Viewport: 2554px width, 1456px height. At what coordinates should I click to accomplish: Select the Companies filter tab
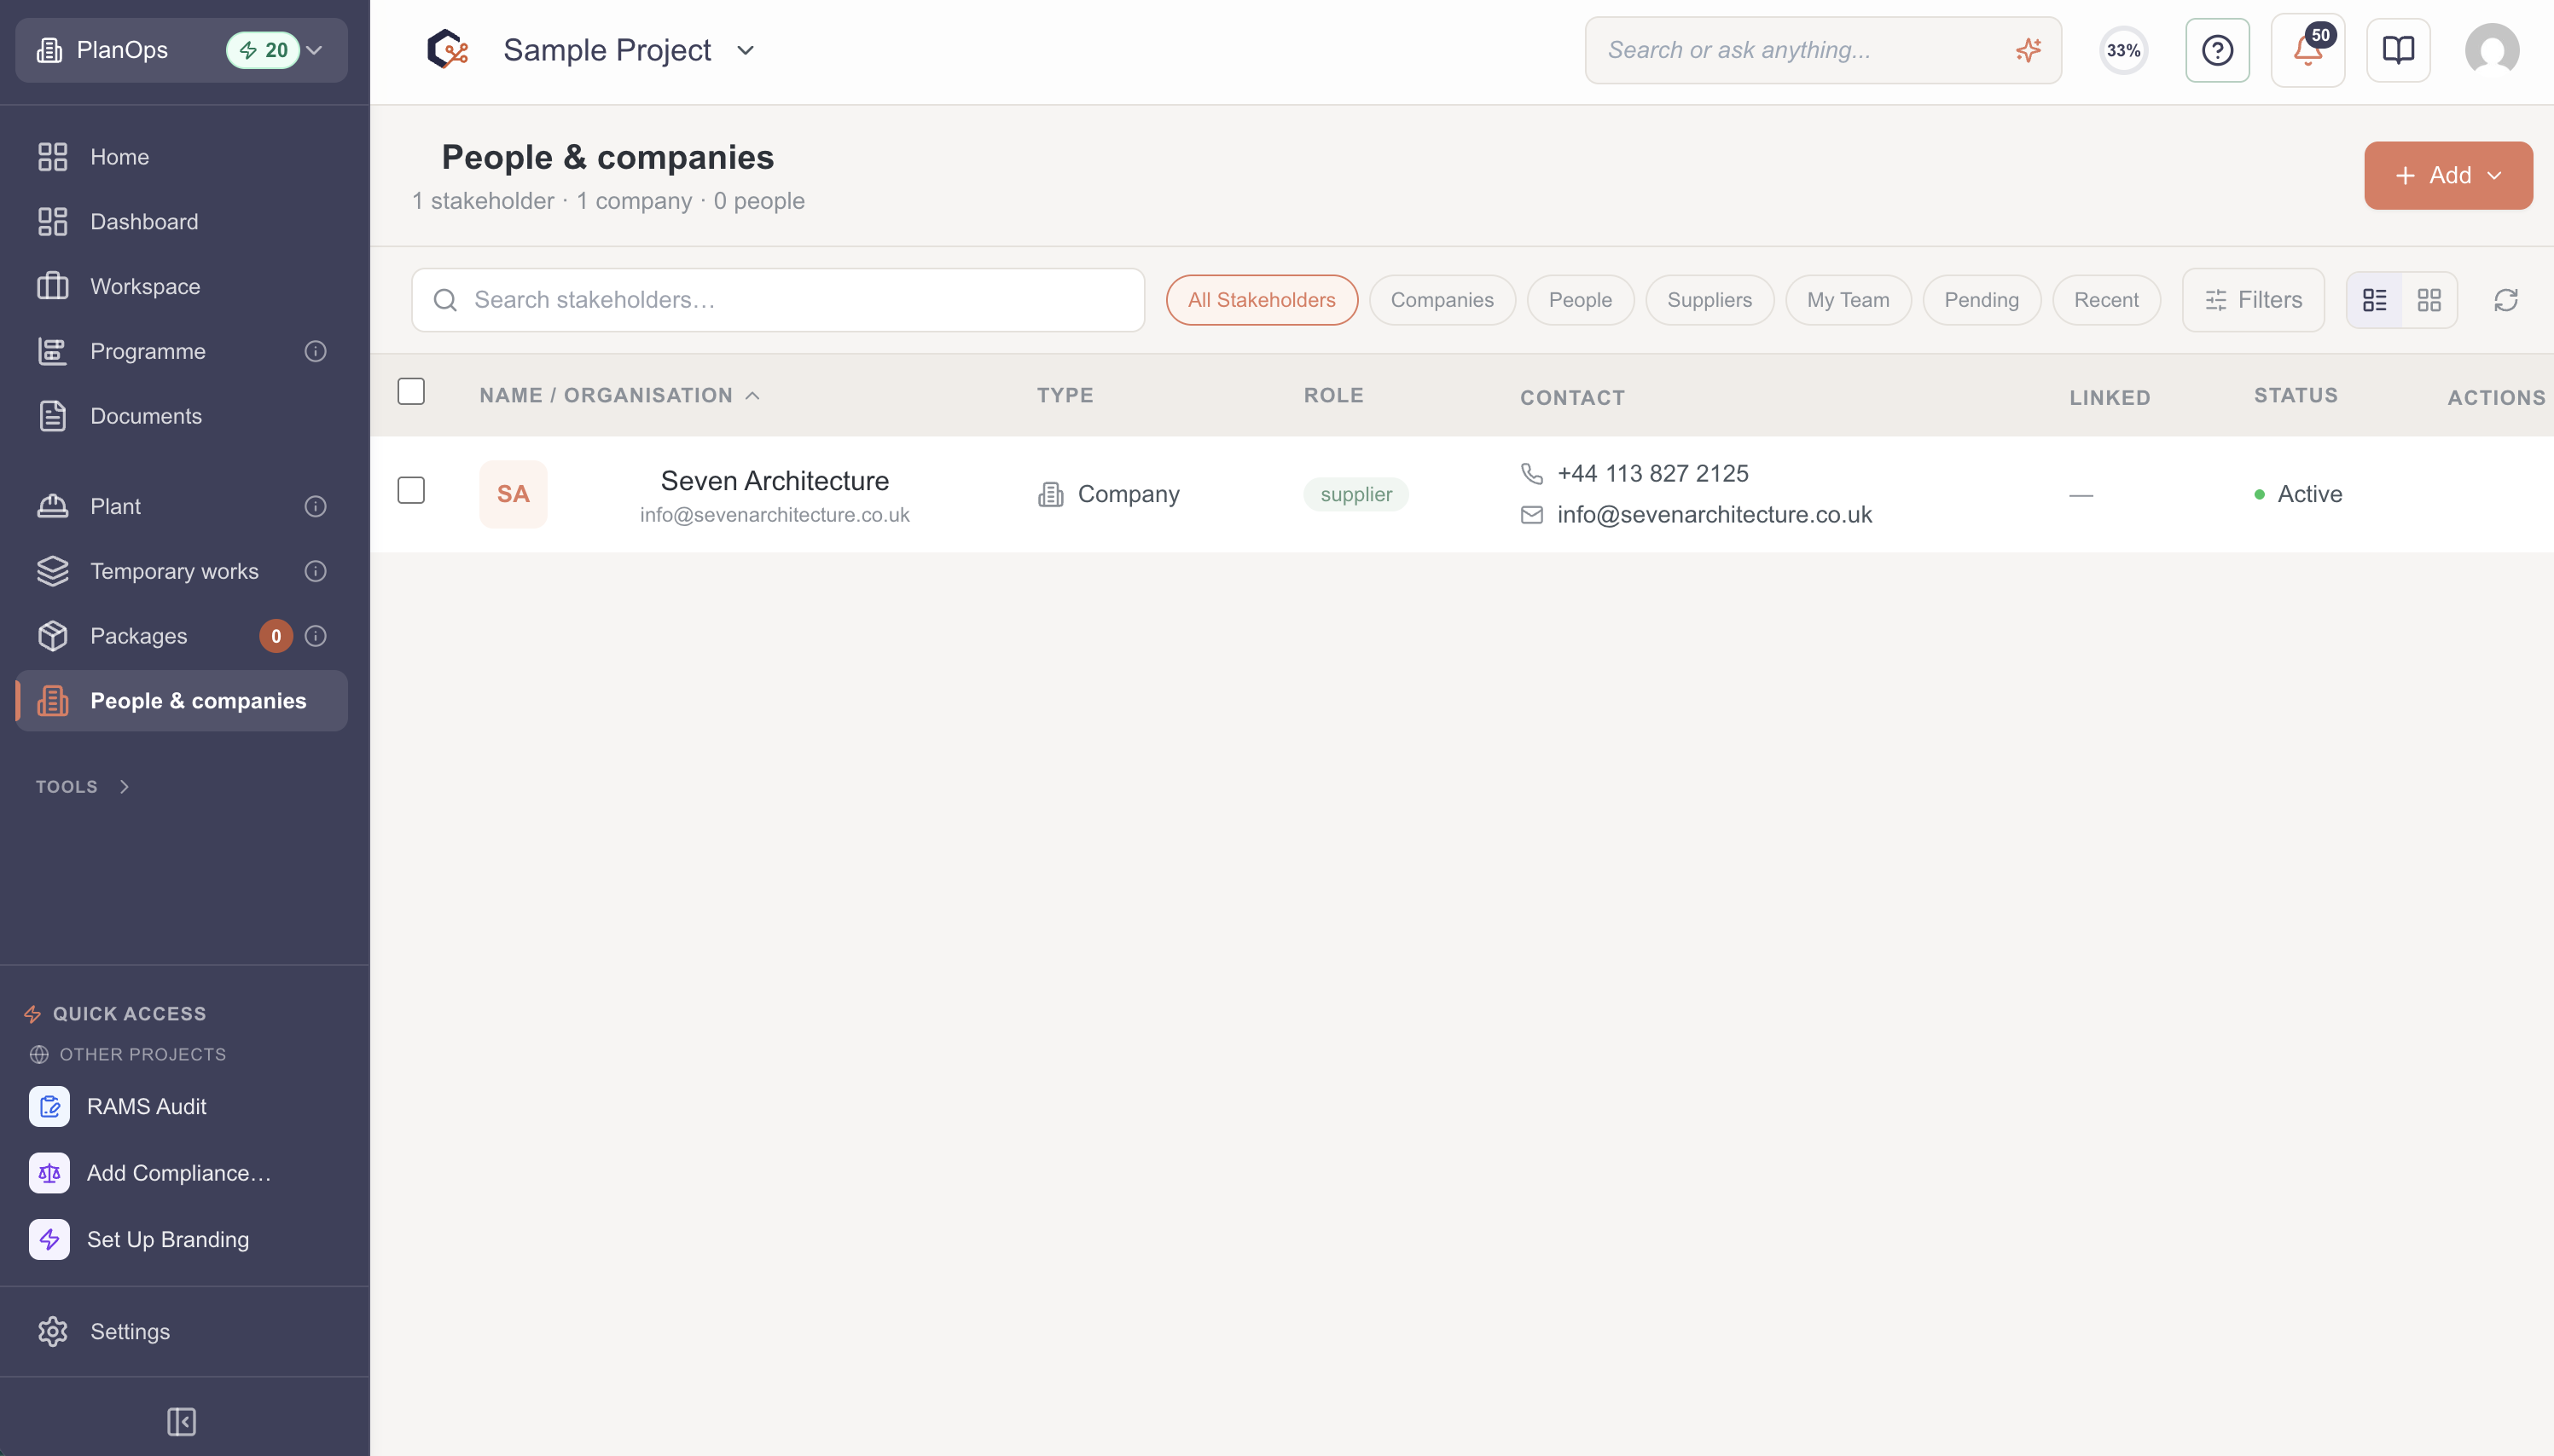tap(1442, 300)
